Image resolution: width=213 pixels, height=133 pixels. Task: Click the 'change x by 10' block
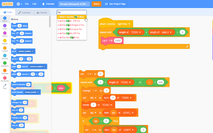(20, 102)
